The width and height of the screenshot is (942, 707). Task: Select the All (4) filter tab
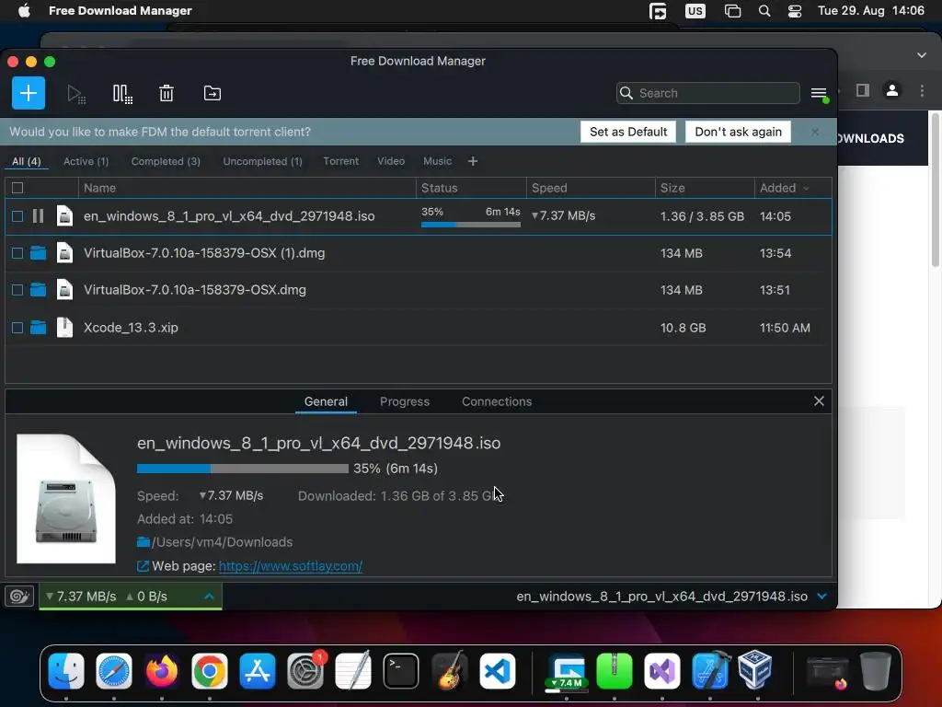(x=27, y=161)
